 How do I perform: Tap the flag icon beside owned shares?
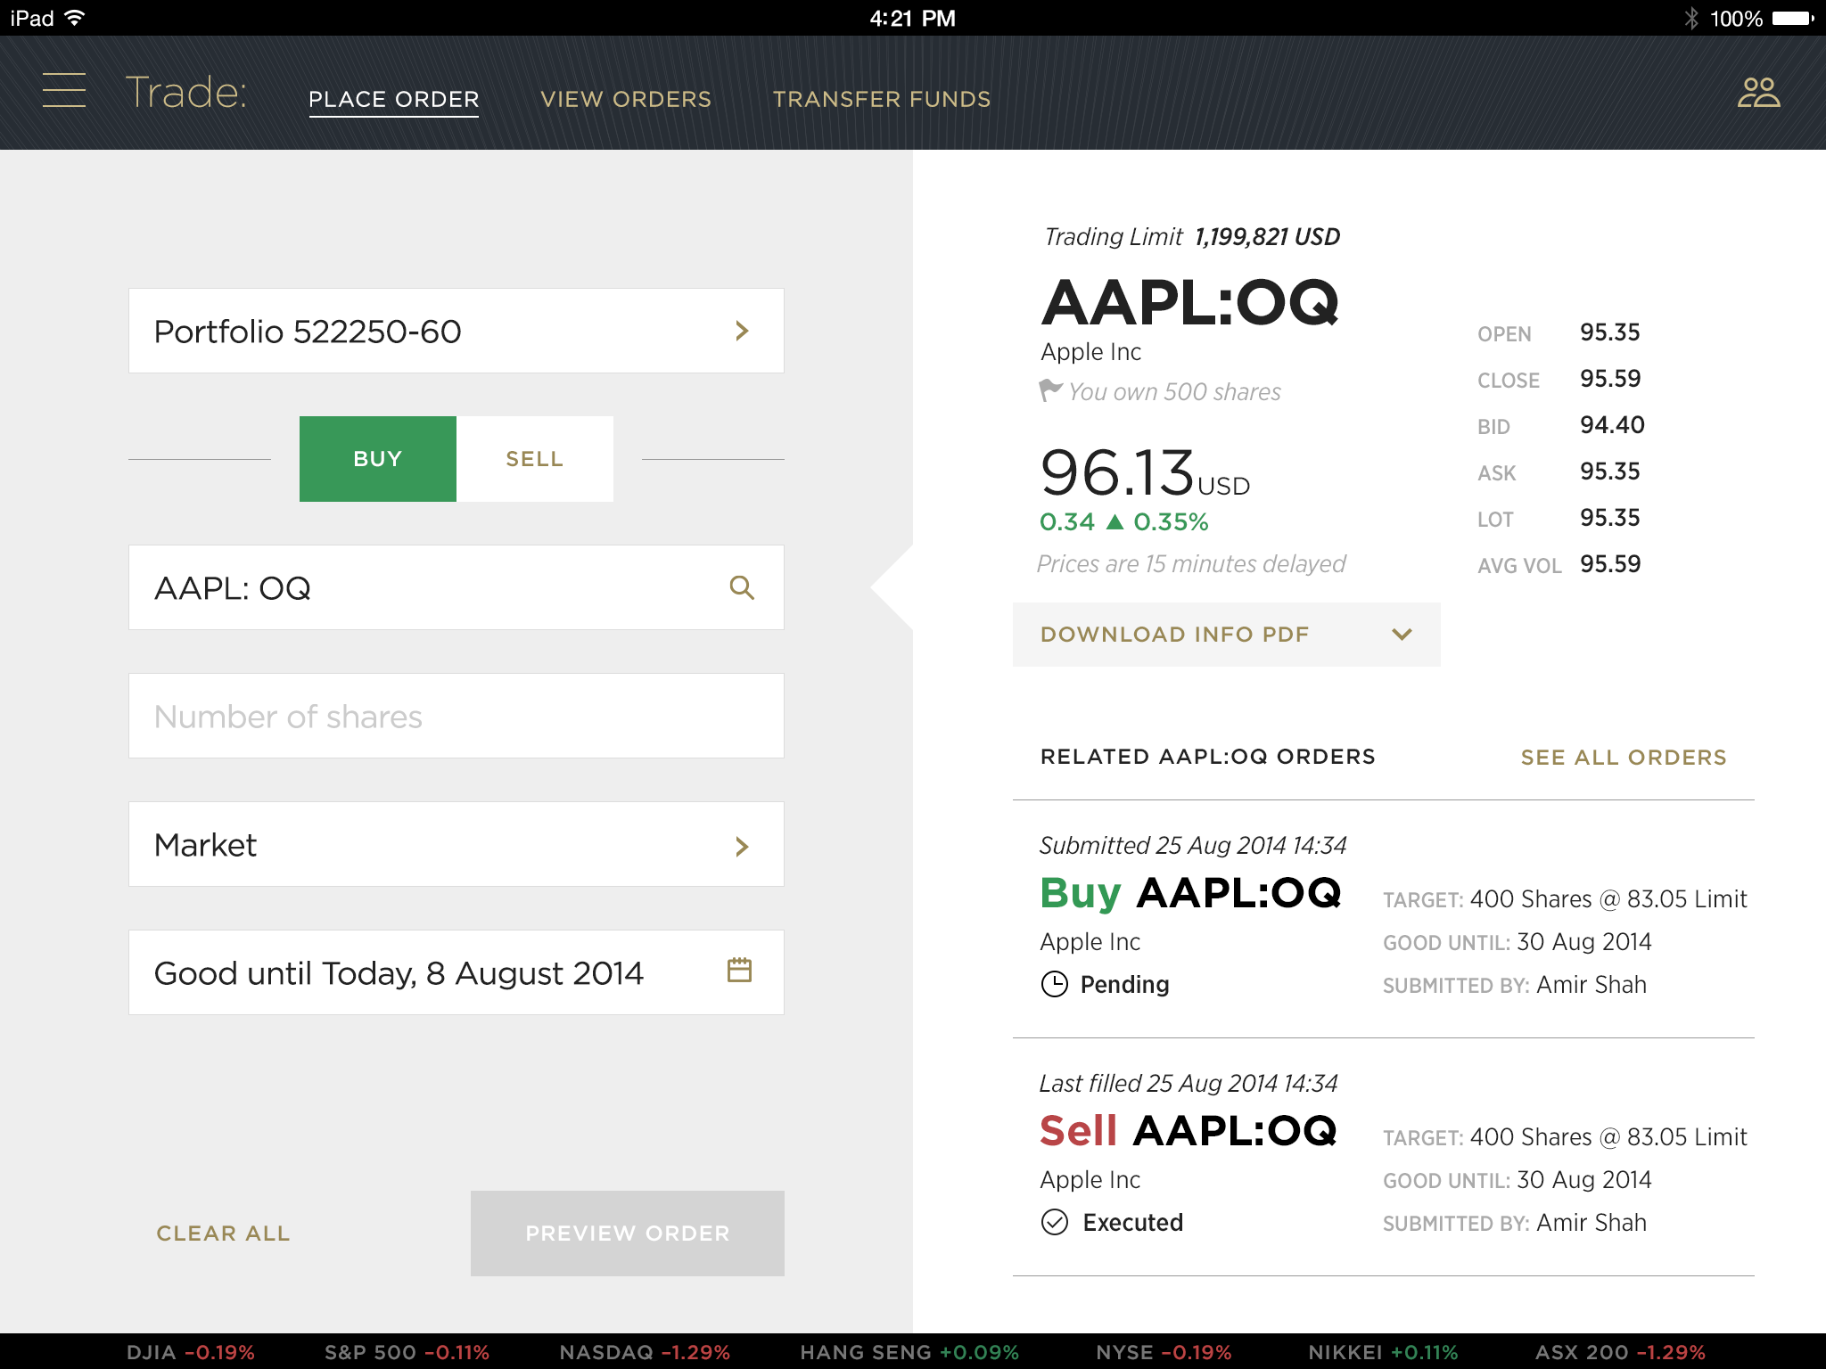coord(1050,390)
